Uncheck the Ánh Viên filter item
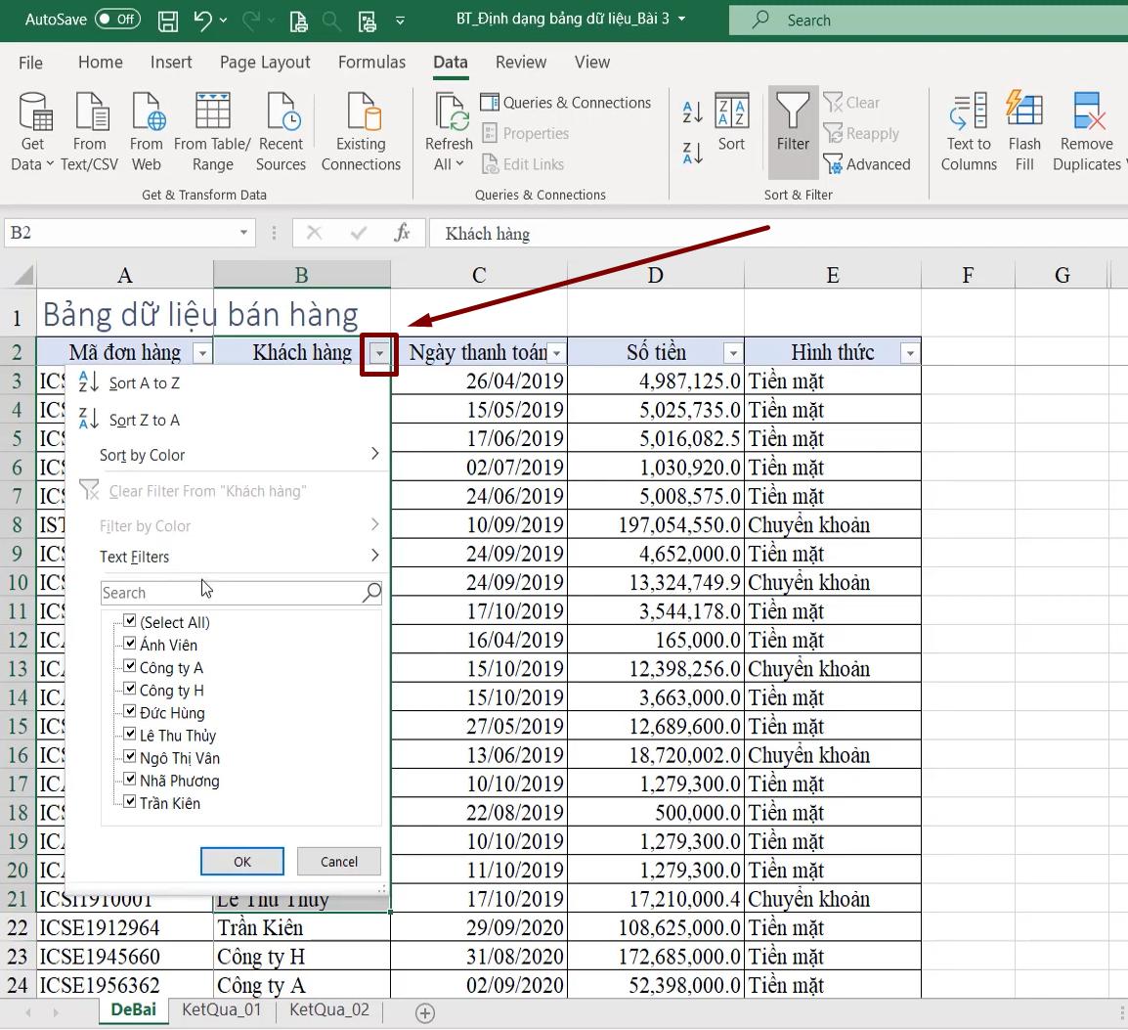 pyautogui.click(x=131, y=645)
